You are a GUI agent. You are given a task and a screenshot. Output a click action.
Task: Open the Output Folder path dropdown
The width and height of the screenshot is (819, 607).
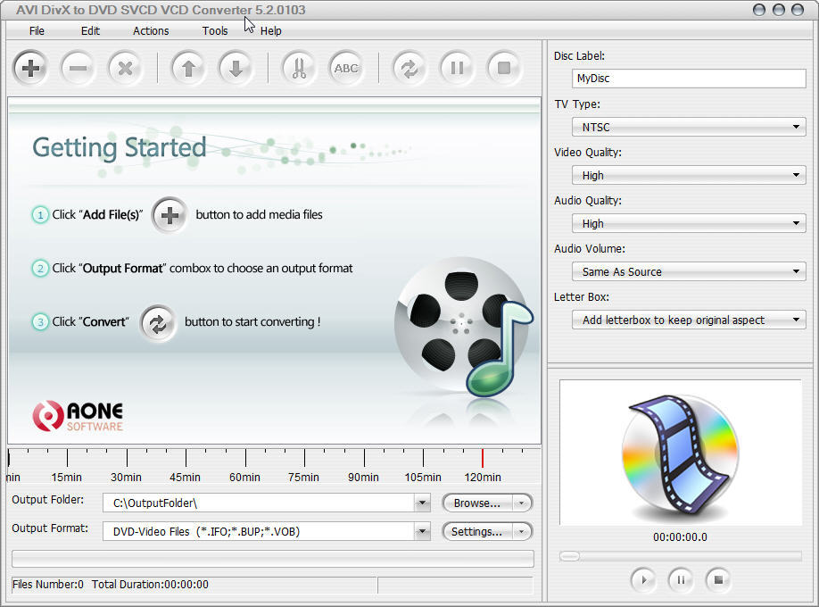pos(422,503)
